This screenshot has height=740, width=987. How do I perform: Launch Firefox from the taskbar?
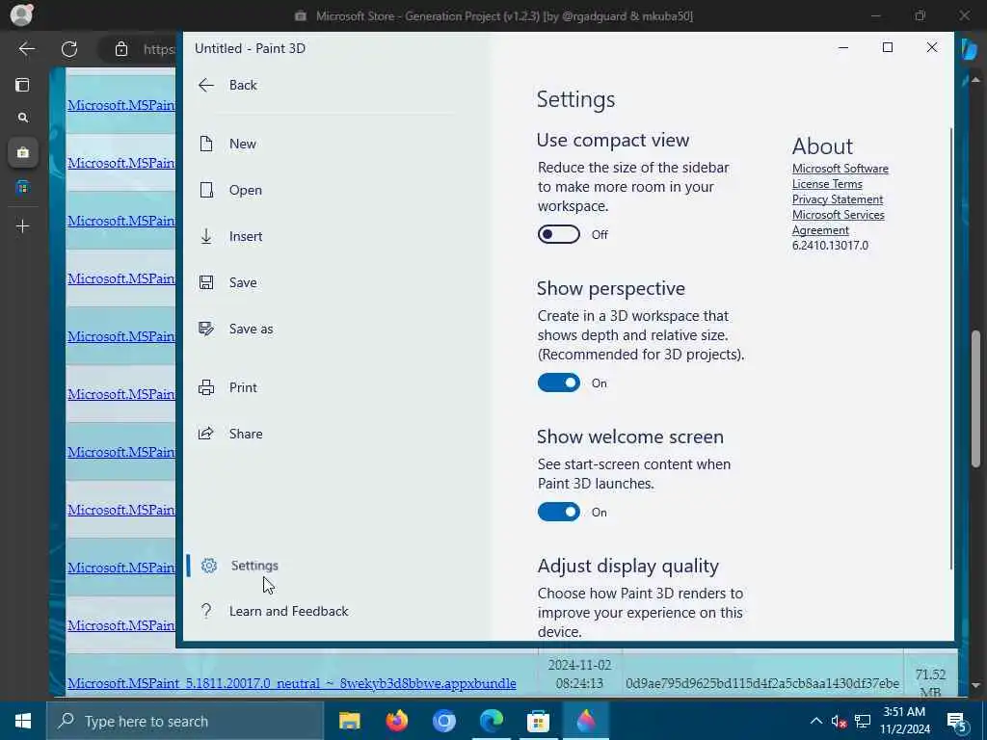(x=397, y=721)
